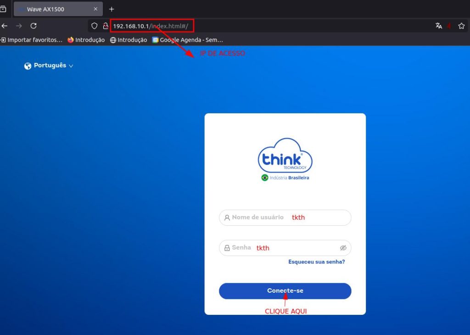Click Esqueceu sua senha link
Viewport: 470px width, 335px height.
tap(317, 262)
